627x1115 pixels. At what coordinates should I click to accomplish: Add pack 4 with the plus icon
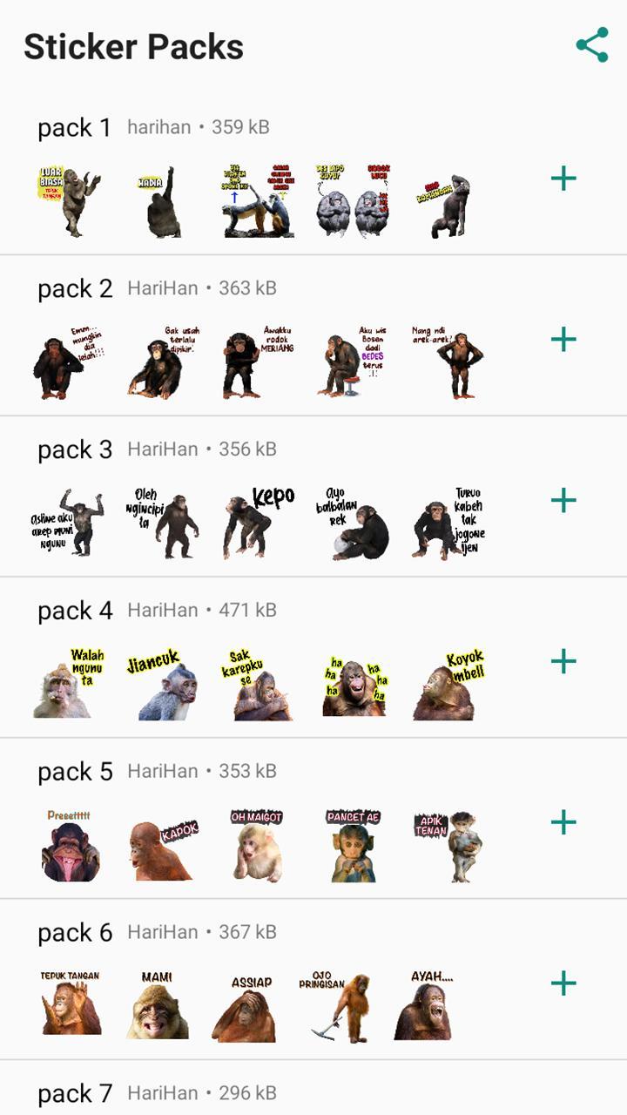(x=563, y=661)
